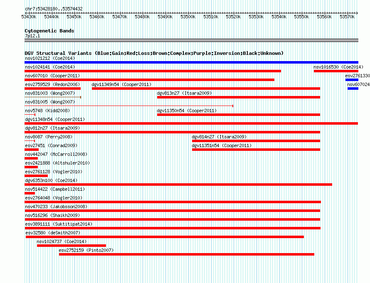Screen dimensions: 370x283
Task: Click nsv1016530 (Coe2014) label
Action: (x=338, y=67)
